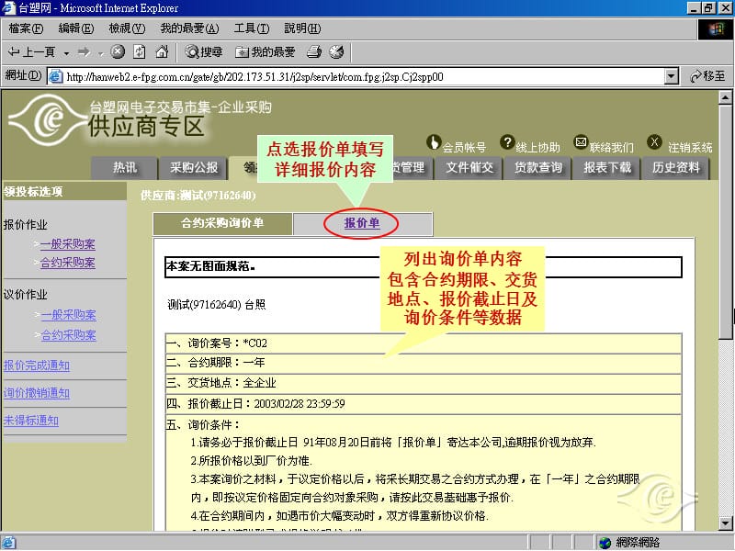Click the 报价截止日 2003/02/28 row
Screen dimensions: 735x551
click(x=424, y=404)
